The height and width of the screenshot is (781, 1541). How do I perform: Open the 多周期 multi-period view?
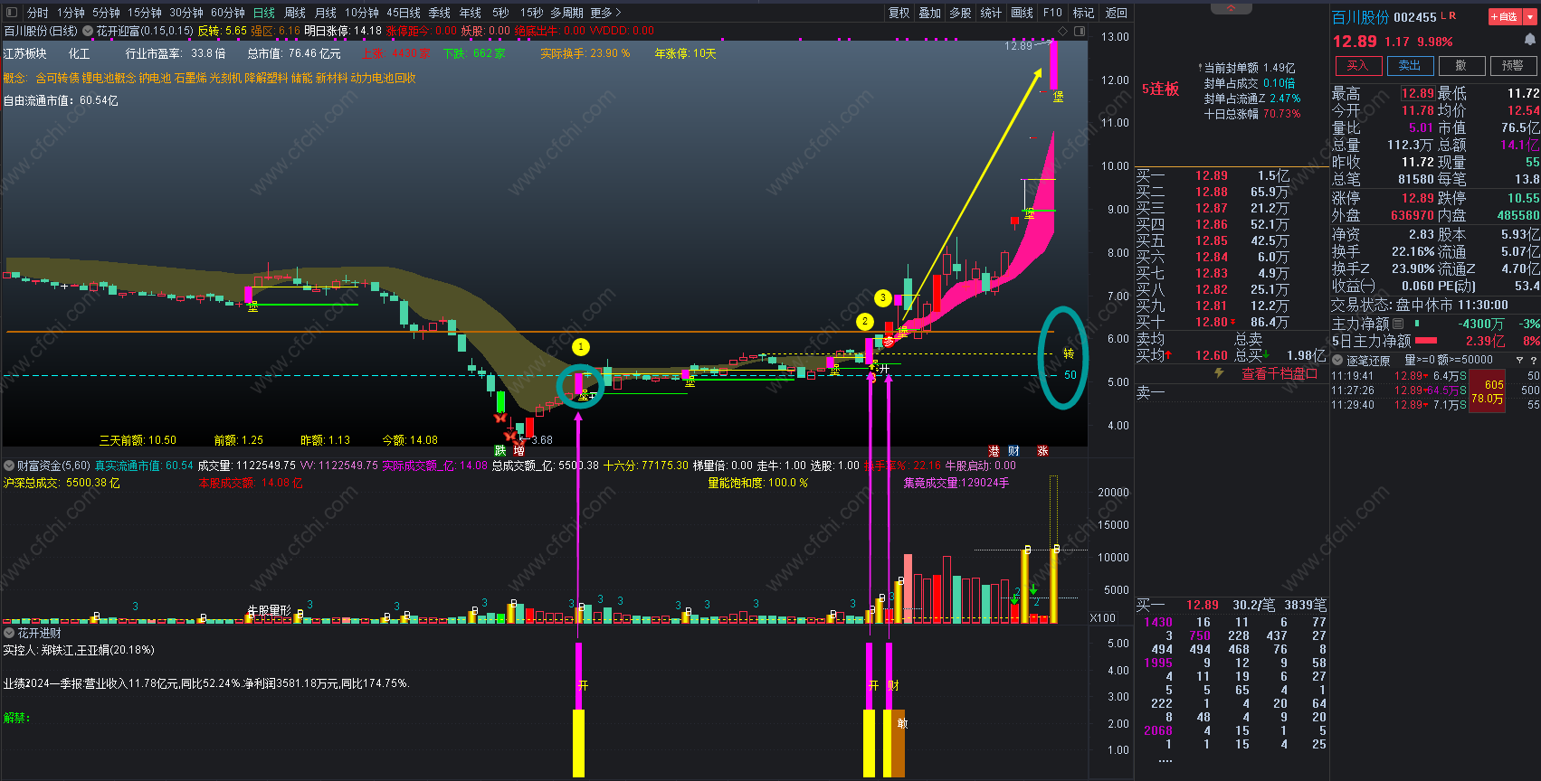566,13
